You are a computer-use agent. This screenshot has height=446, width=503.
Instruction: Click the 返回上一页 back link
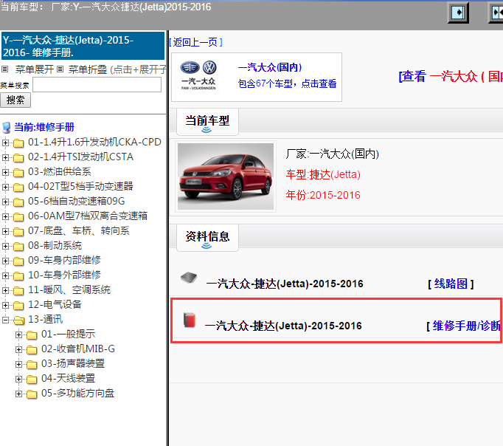195,42
